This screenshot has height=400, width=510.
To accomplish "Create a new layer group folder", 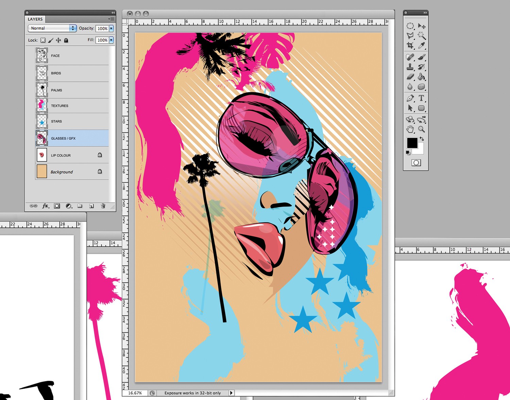I will pos(80,206).
